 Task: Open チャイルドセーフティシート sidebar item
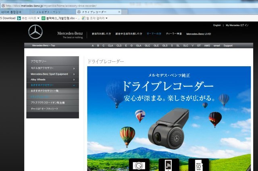pos(52,109)
